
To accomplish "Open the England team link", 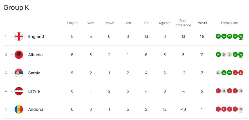I will (x=36, y=36).
